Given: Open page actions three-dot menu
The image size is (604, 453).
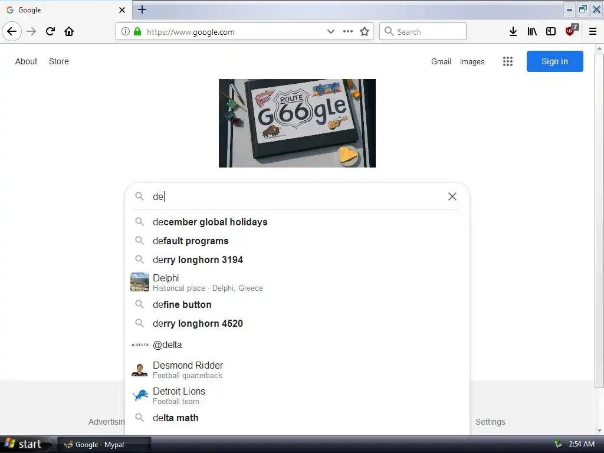Looking at the screenshot, I should point(348,32).
